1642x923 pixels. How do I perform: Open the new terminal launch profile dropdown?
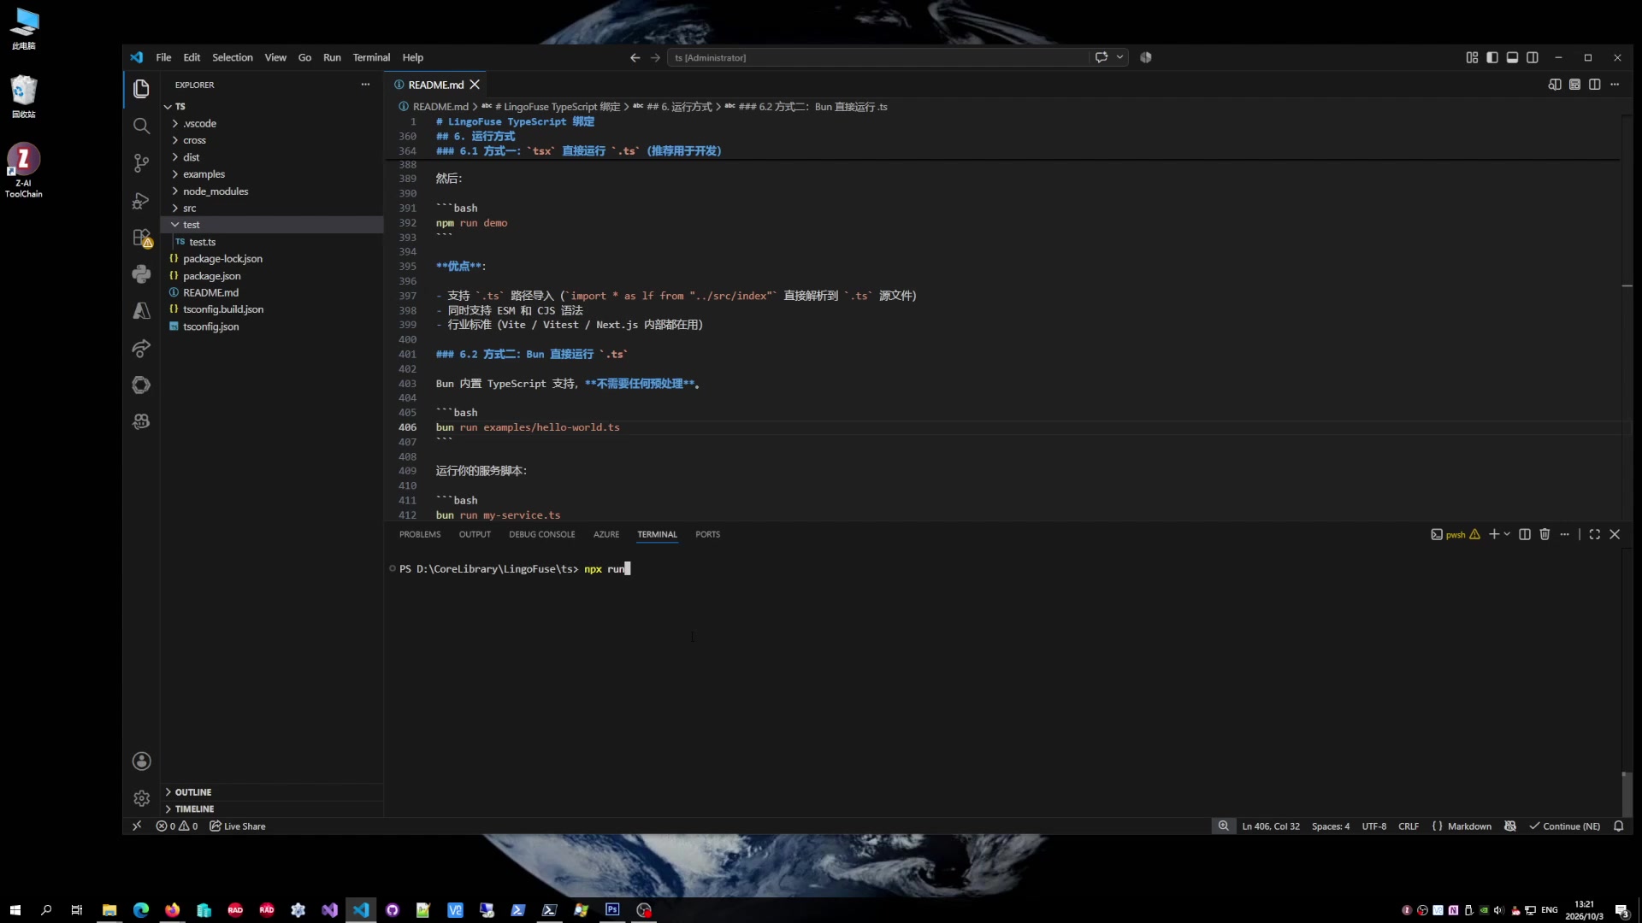(x=1507, y=534)
